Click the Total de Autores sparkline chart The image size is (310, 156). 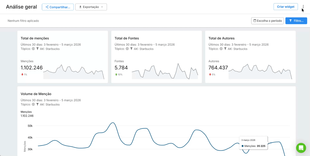pyautogui.click(x=260, y=72)
